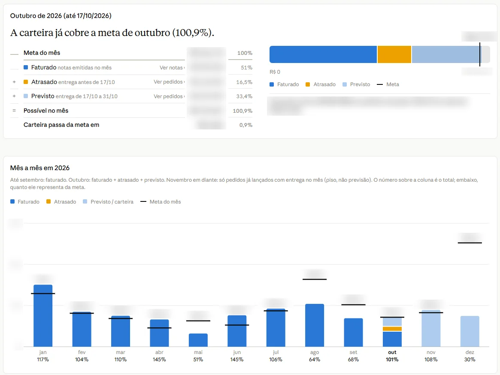Screen dimensions: 500x375
Task: Click the set bar in the monthly chart
Action: 353,332
